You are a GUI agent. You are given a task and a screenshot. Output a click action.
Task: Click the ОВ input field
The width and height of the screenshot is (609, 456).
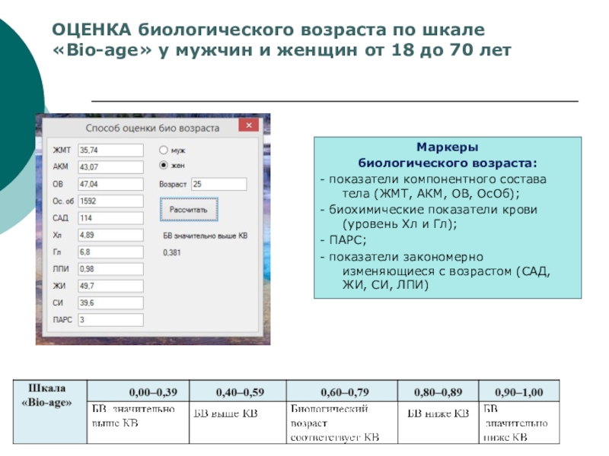click(110, 184)
